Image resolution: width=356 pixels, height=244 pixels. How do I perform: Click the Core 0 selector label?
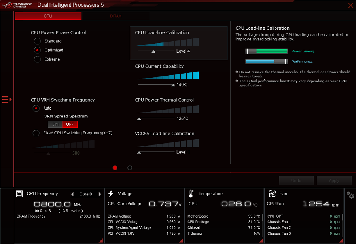[85, 194]
